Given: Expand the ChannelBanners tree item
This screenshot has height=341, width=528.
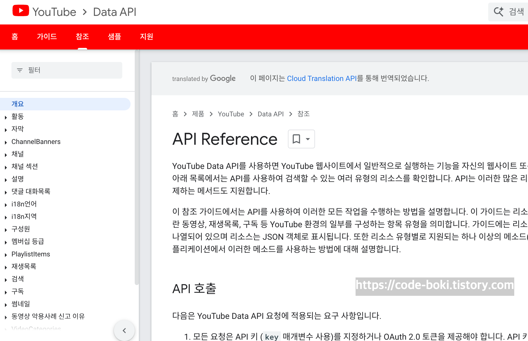Looking at the screenshot, I should (x=6, y=142).
